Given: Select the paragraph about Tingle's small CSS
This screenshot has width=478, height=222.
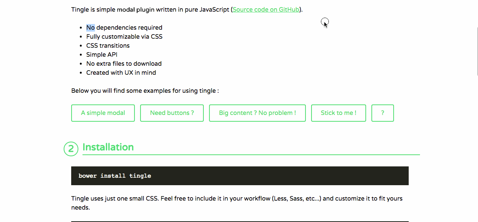Looking at the screenshot, I should tap(237, 198).
